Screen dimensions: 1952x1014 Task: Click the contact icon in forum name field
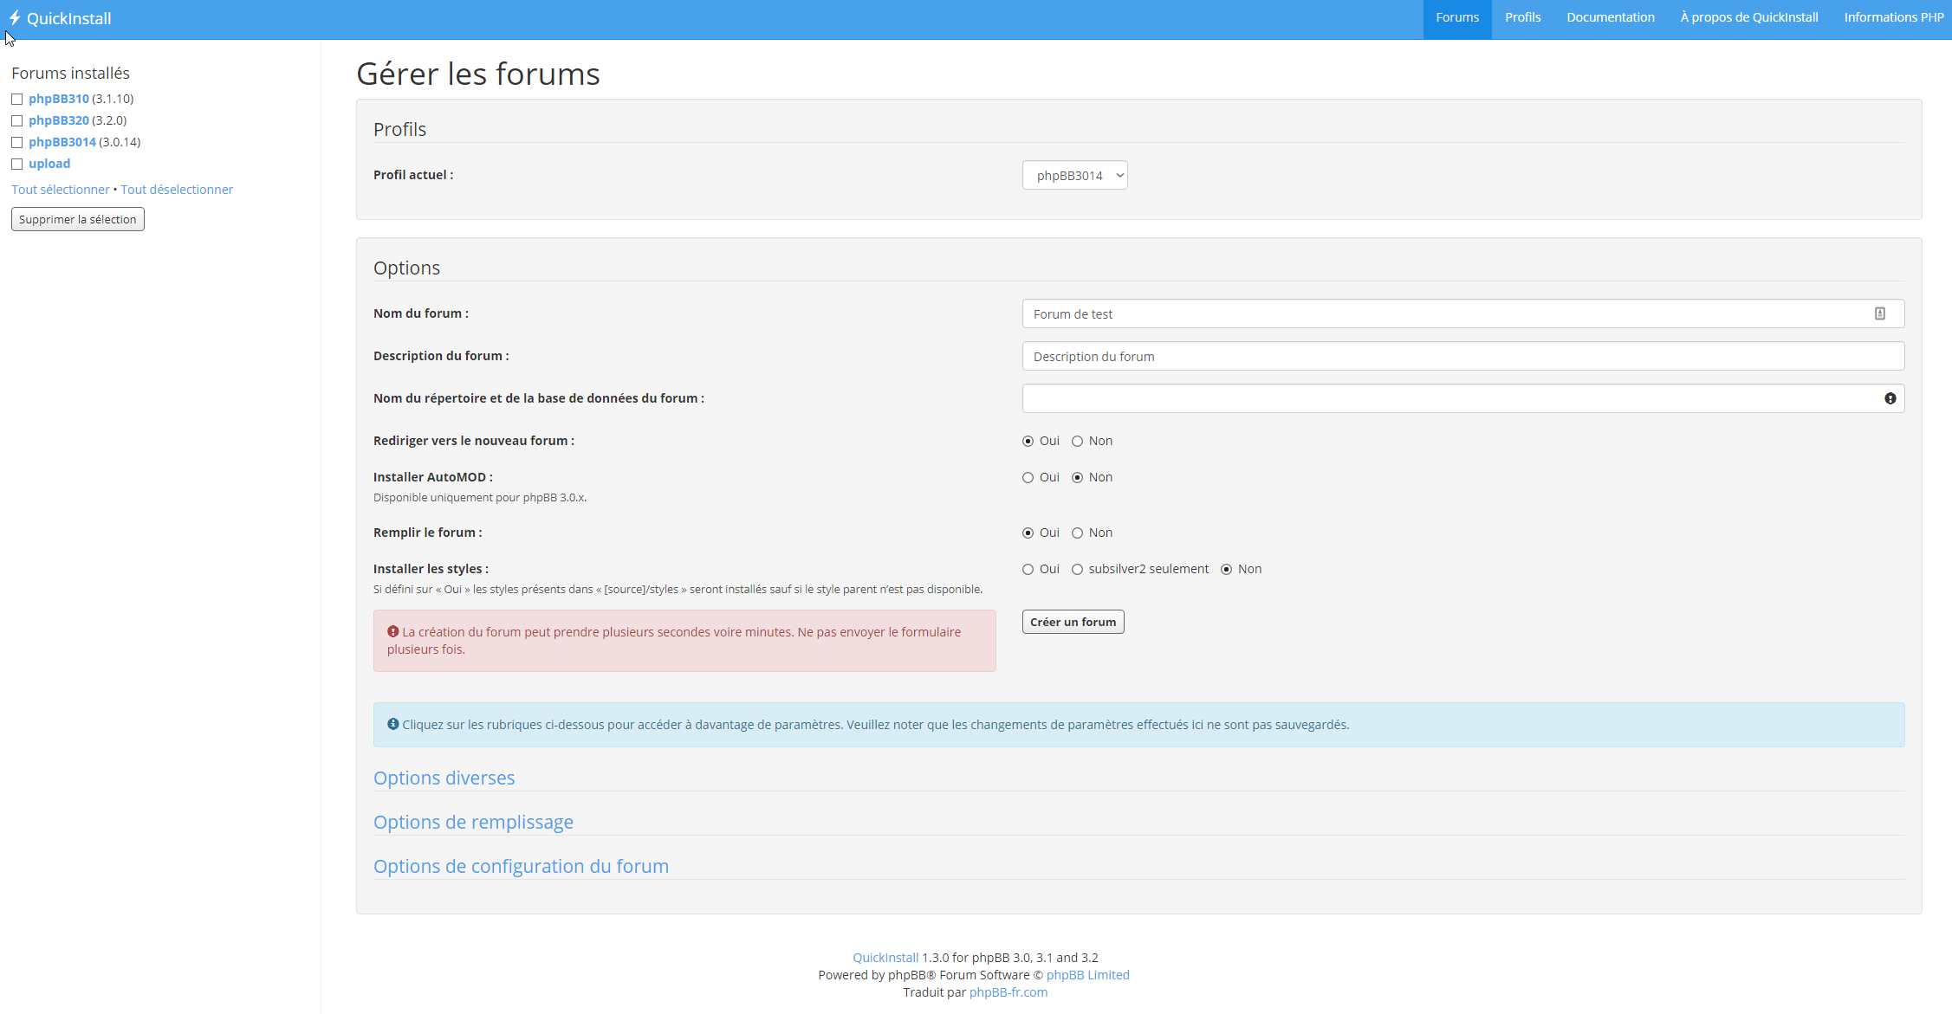click(1879, 313)
